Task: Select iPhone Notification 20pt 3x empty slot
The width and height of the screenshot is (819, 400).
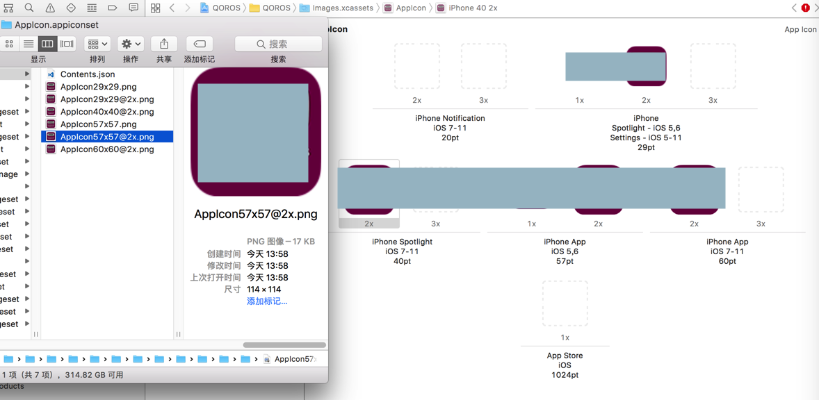Action: (484, 66)
